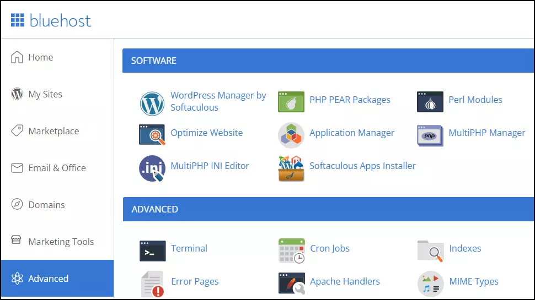
Task: Click the MultiPHP INI Editor icon
Action: (152, 168)
